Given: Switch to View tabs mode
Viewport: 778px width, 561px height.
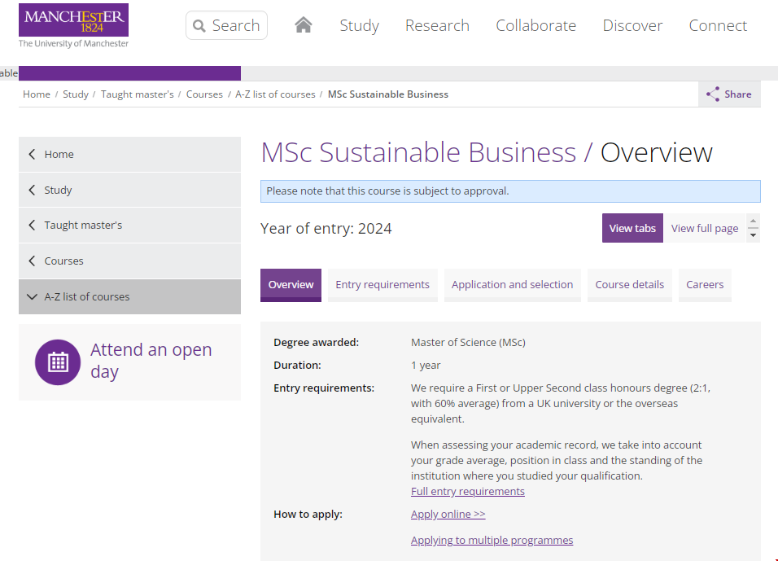Looking at the screenshot, I should [x=632, y=229].
